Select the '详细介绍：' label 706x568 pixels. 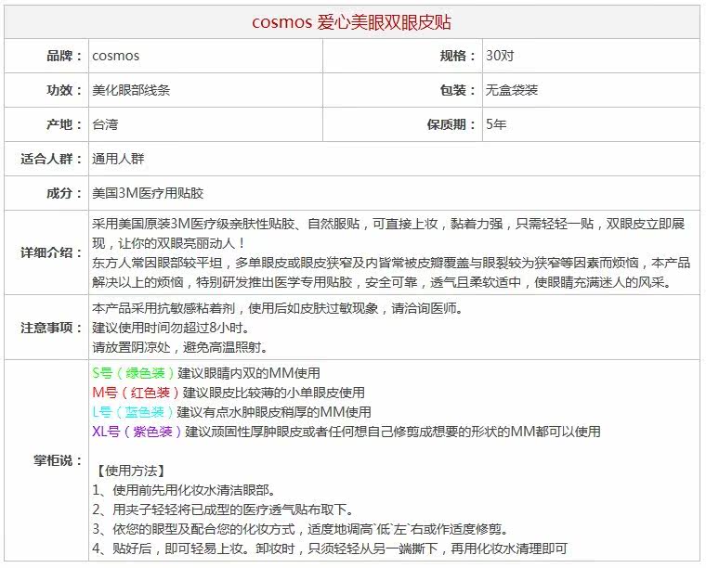[x=52, y=252]
